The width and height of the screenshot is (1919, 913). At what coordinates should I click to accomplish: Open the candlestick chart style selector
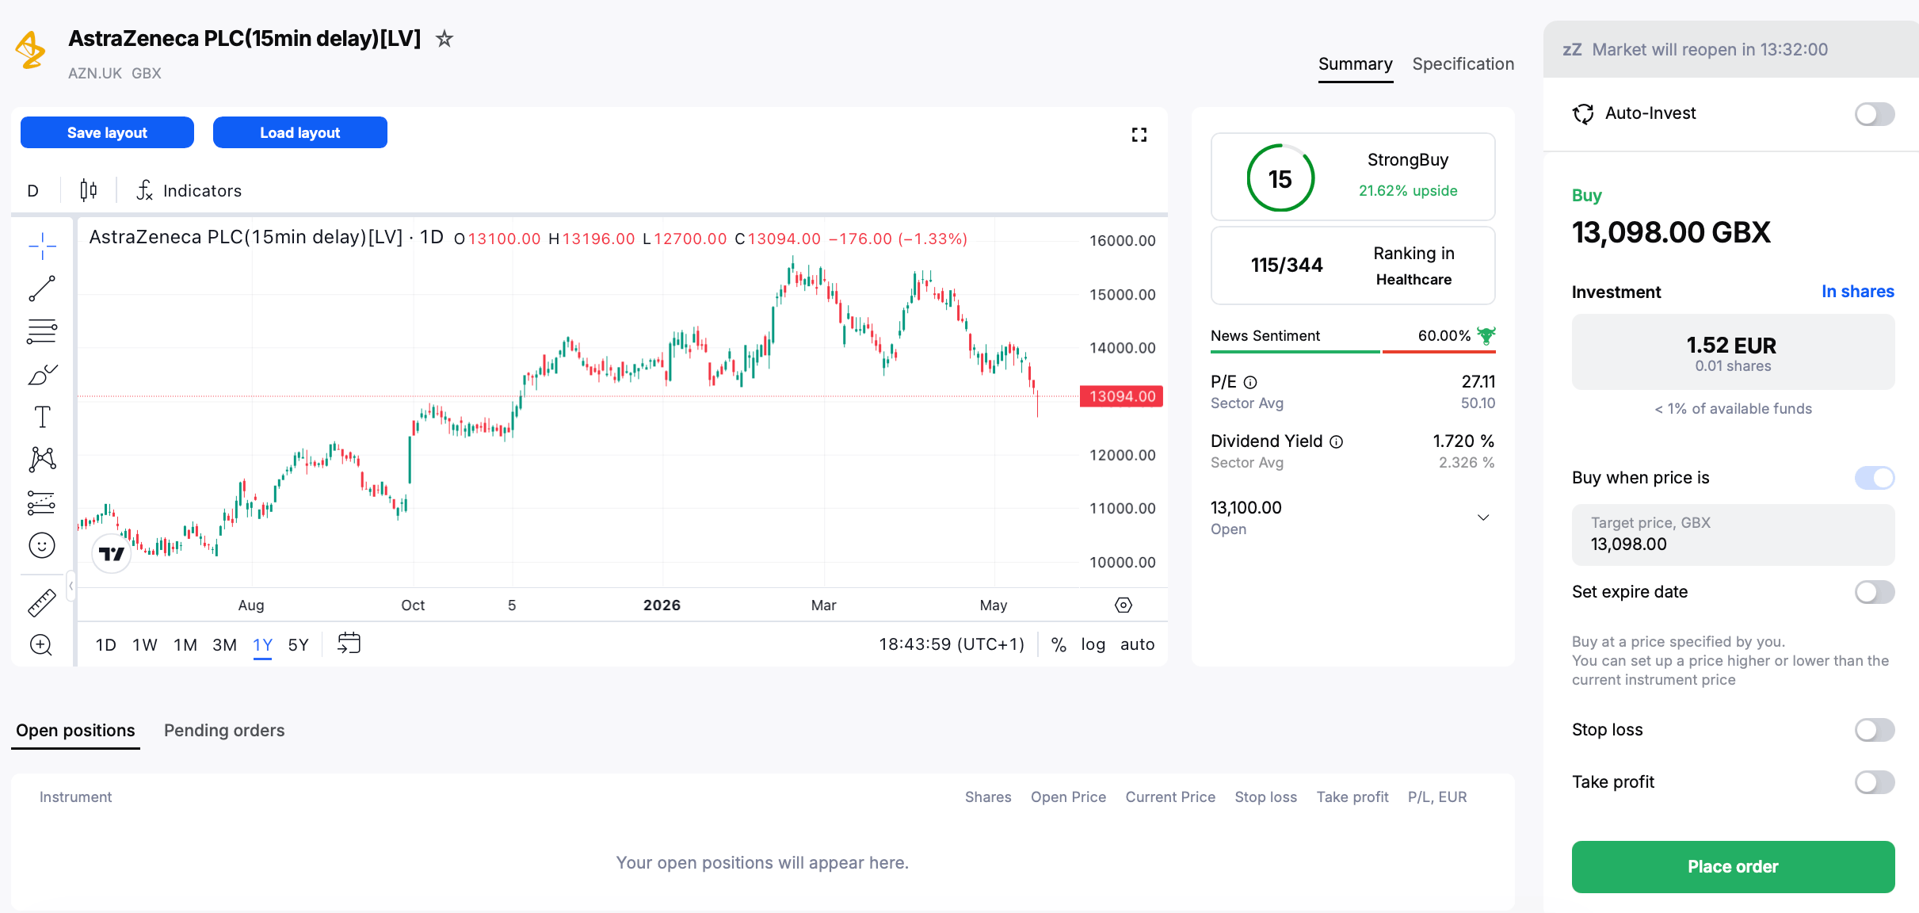89,190
